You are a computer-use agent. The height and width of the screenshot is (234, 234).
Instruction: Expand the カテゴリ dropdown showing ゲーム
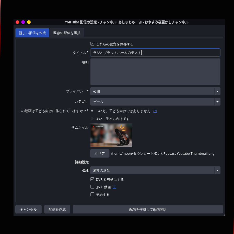pos(155,102)
